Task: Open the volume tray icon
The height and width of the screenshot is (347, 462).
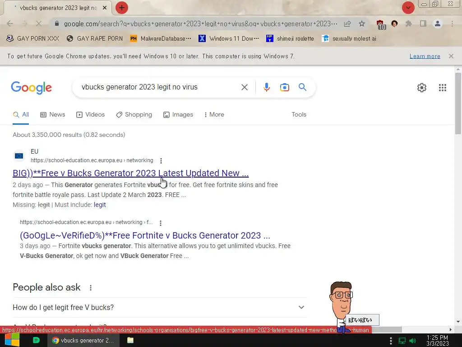Action: (x=413, y=341)
